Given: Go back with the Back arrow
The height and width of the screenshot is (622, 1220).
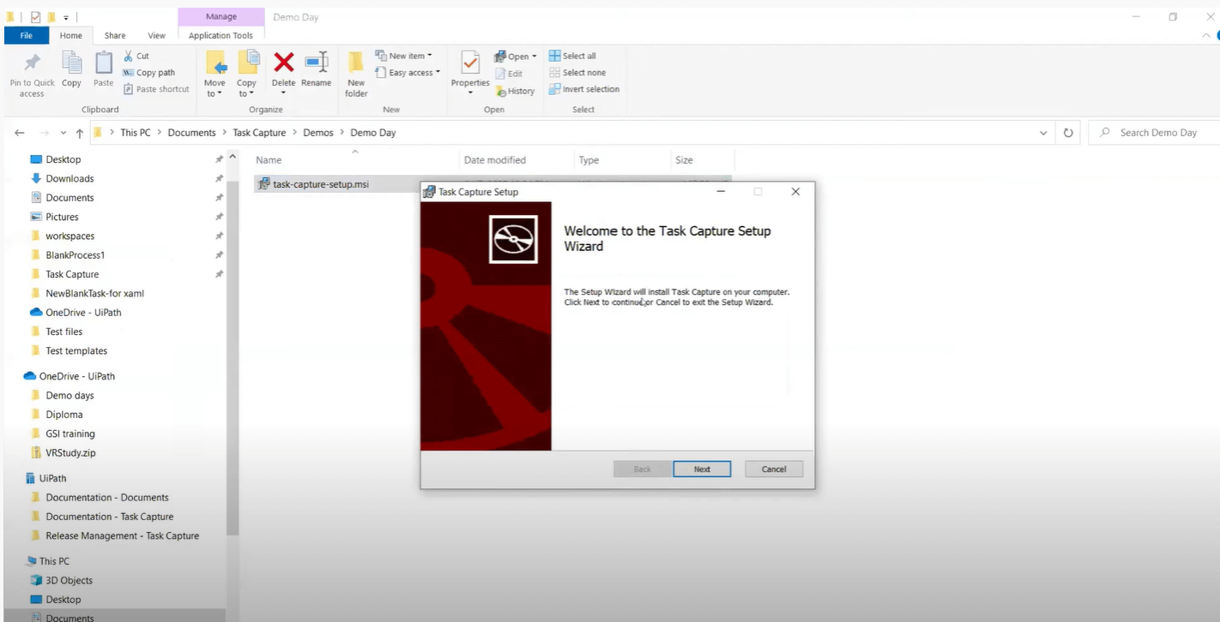Looking at the screenshot, I should 20,133.
